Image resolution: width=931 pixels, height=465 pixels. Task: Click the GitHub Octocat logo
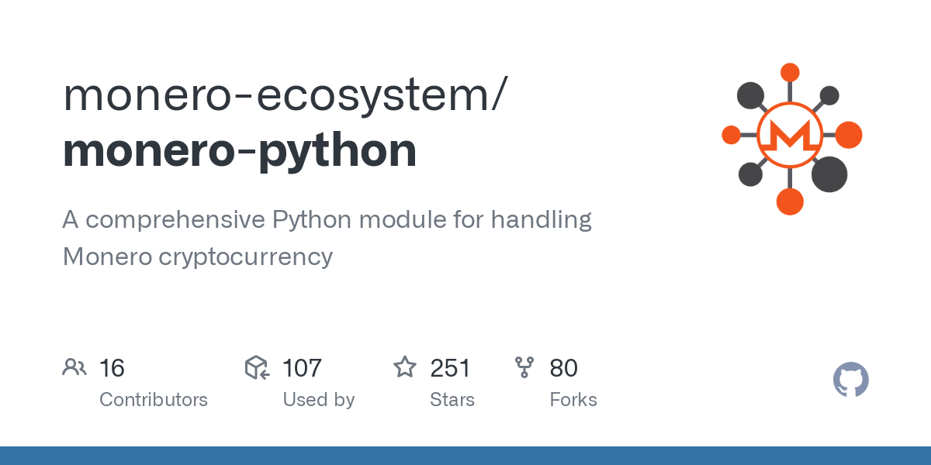click(850, 381)
